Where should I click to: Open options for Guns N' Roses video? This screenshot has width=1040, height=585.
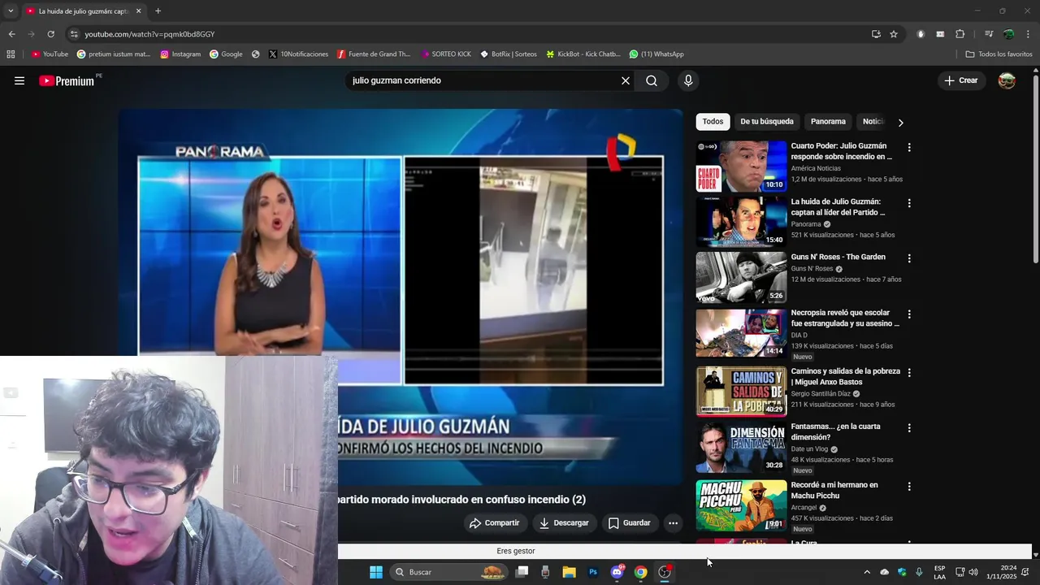(909, 258)
